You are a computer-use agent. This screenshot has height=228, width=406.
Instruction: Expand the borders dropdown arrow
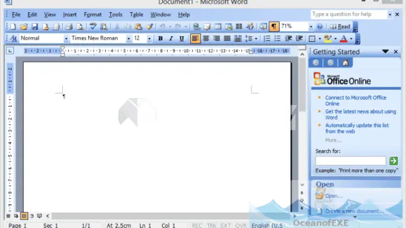coord(319,39)
